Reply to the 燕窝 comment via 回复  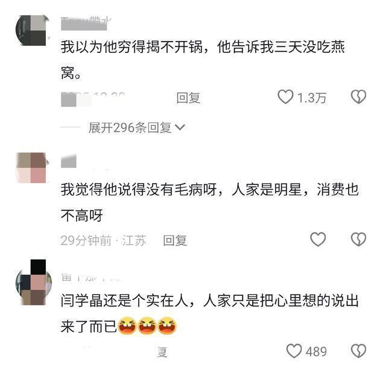coord(188,98)
